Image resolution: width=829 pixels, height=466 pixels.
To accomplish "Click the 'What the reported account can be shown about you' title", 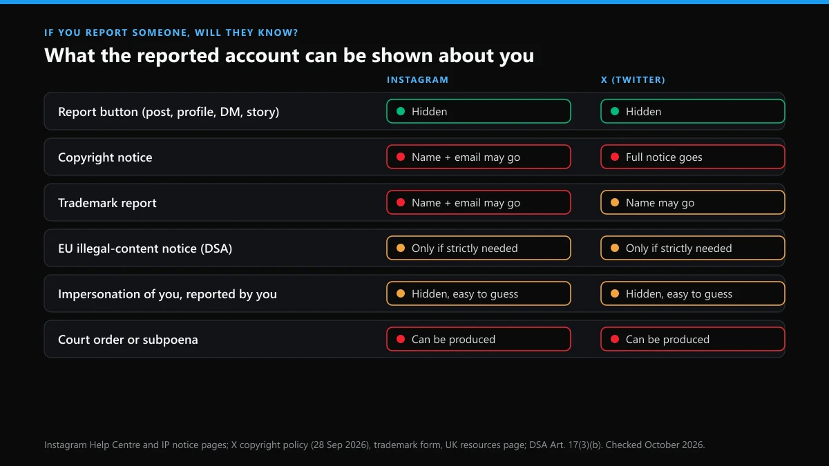I will tap(289, 55).
